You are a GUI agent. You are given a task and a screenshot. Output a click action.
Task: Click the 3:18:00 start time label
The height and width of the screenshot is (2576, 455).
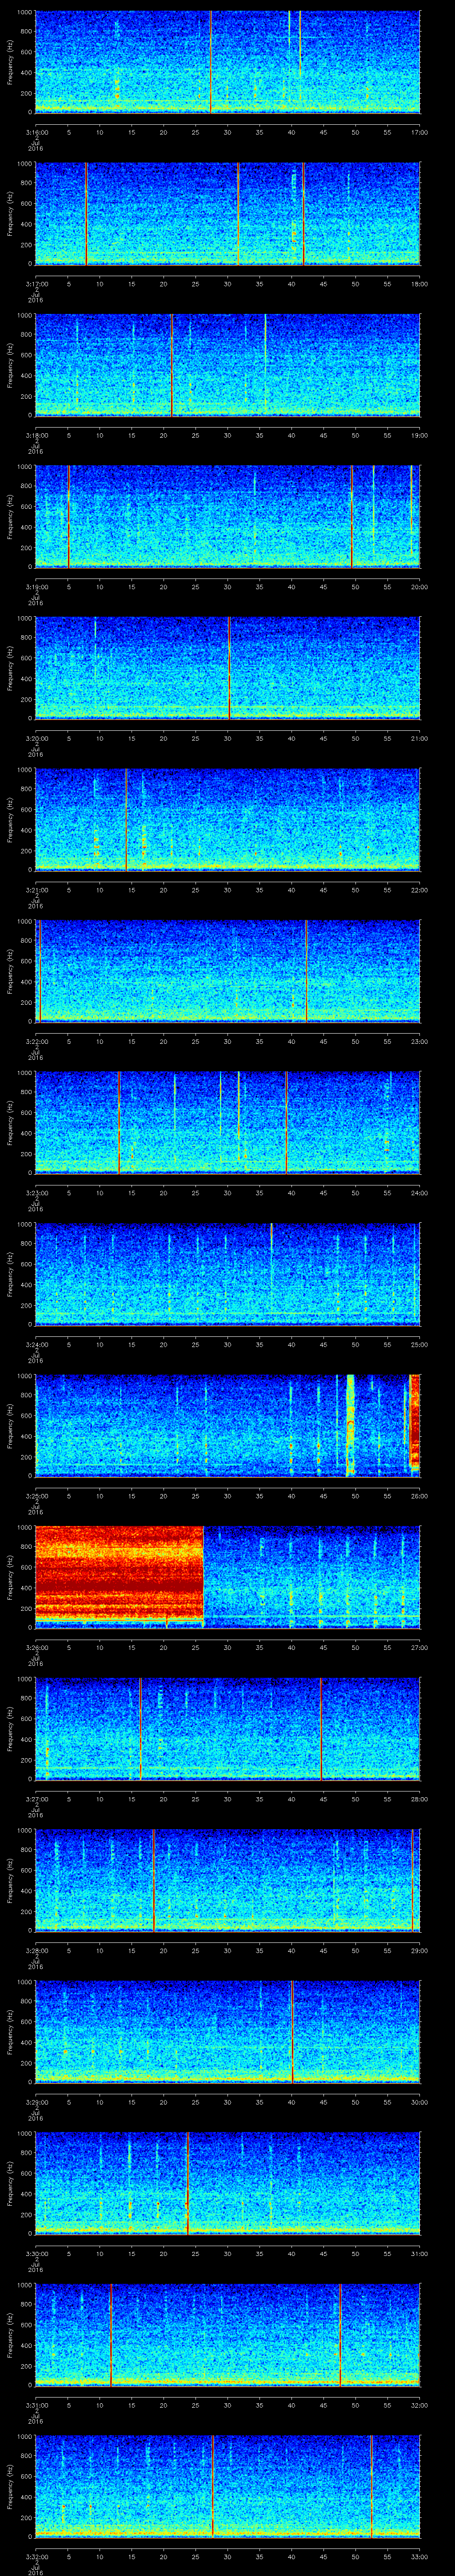(37, 435)
